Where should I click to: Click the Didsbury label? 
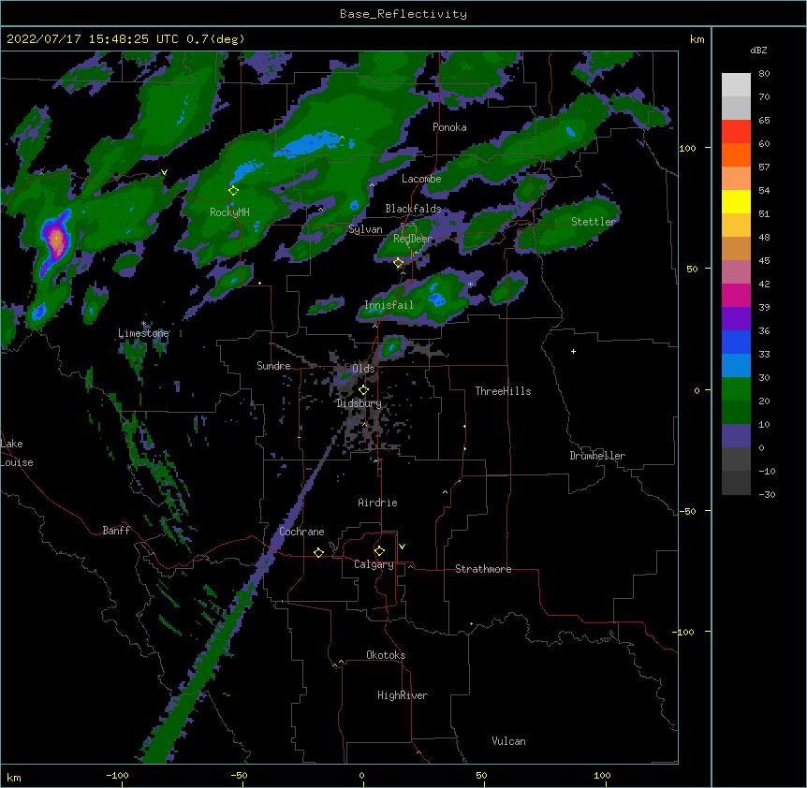tap(359, 403)
